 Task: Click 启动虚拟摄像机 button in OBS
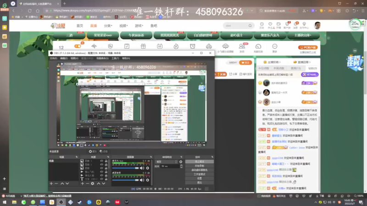pyautogui.click(x=200, y=170)
